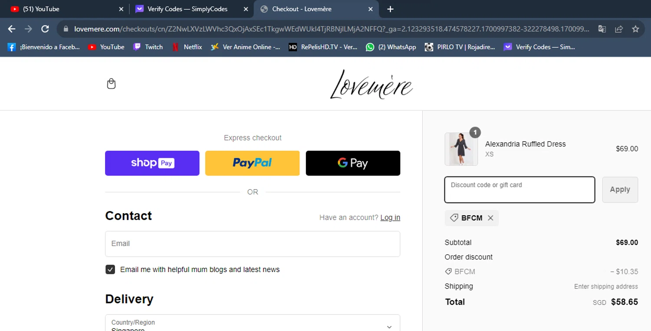Click the Enter shipping address text
The image size is (651, 331).
coord(606,286)
